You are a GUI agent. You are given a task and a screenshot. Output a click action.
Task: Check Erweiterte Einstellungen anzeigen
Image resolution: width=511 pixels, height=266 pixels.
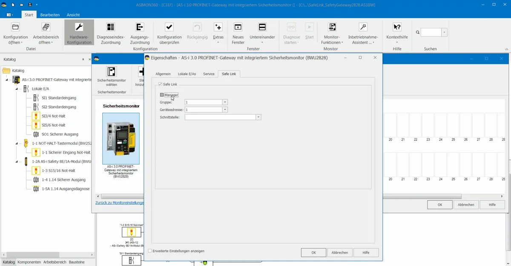coord(150,251)
